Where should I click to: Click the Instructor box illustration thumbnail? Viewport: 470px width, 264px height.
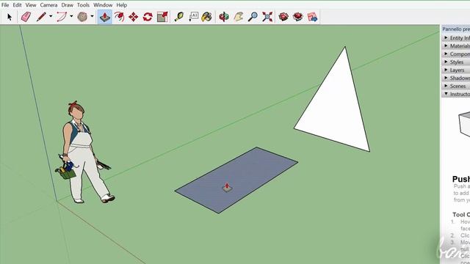point(464,124)
